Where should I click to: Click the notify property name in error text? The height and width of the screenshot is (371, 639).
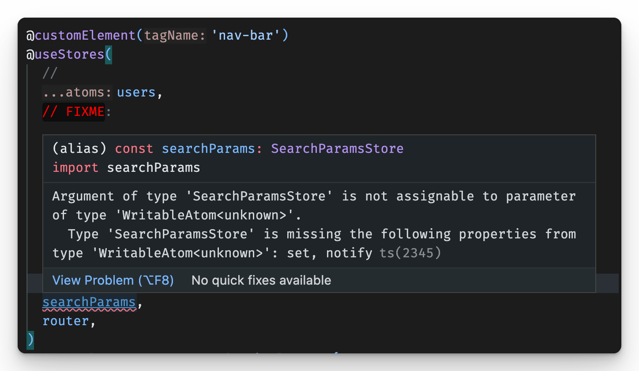(x=349, y=253)
